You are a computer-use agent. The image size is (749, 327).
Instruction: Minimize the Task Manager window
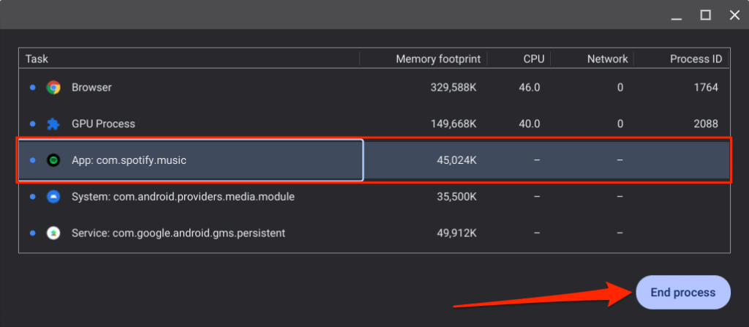click(x=677, y=15)
